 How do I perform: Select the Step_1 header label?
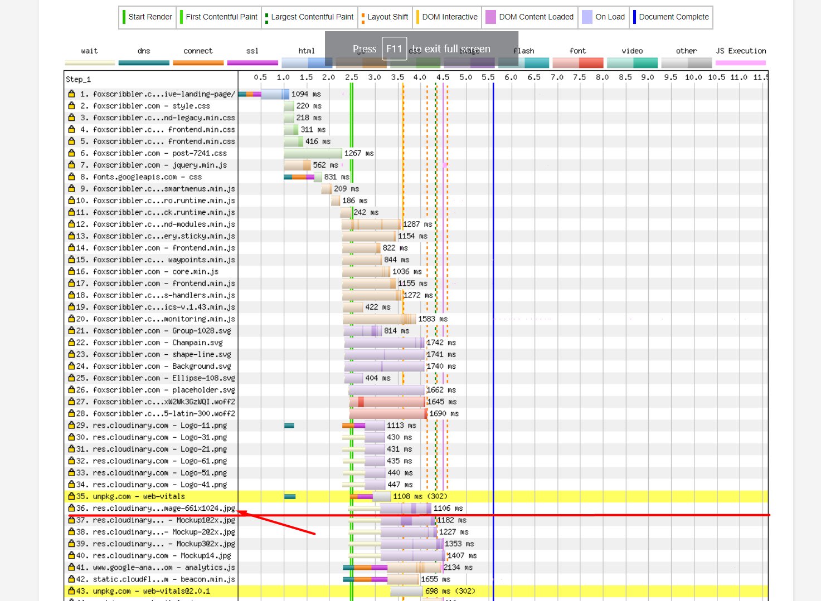(x=78, y=79)
